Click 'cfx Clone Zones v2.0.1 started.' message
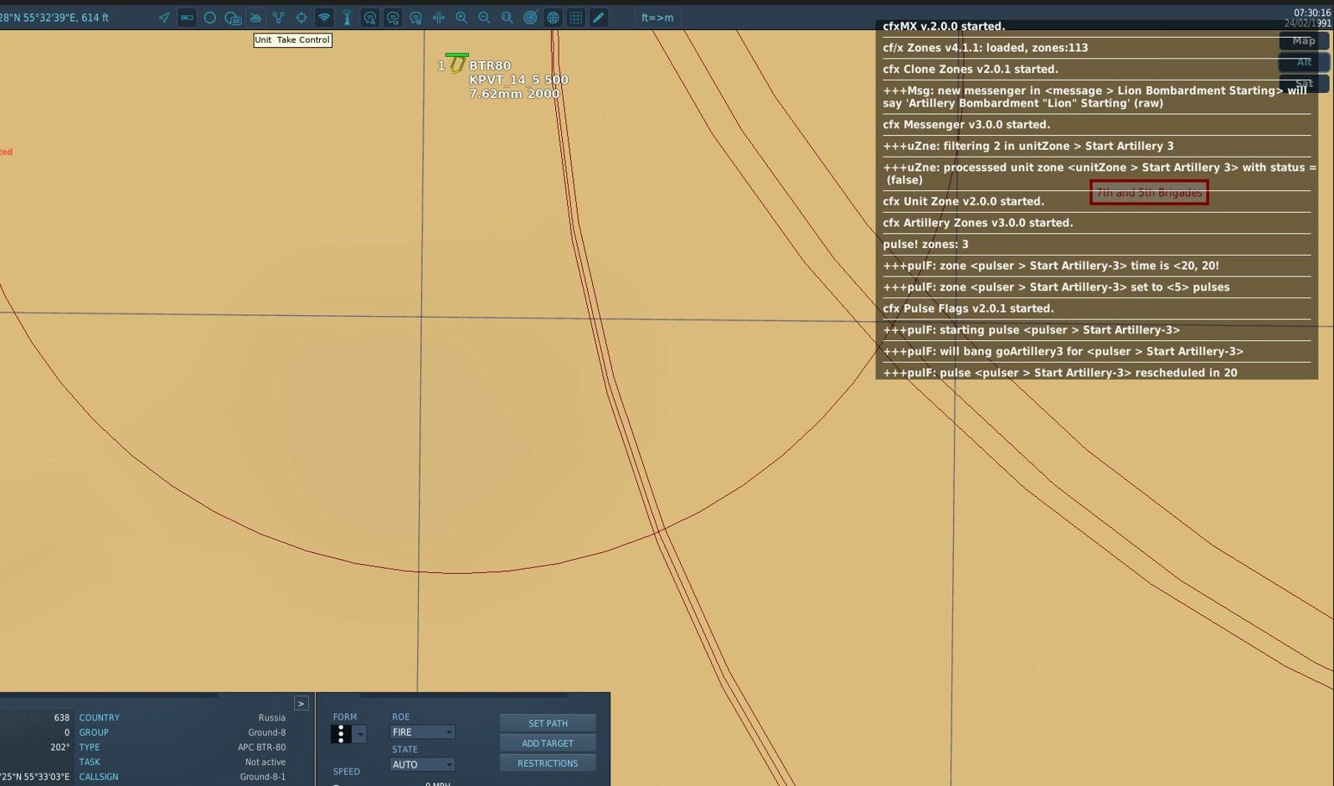This screenshot has height=786, width=1334. pyautogui.click(x=971, y=69)
